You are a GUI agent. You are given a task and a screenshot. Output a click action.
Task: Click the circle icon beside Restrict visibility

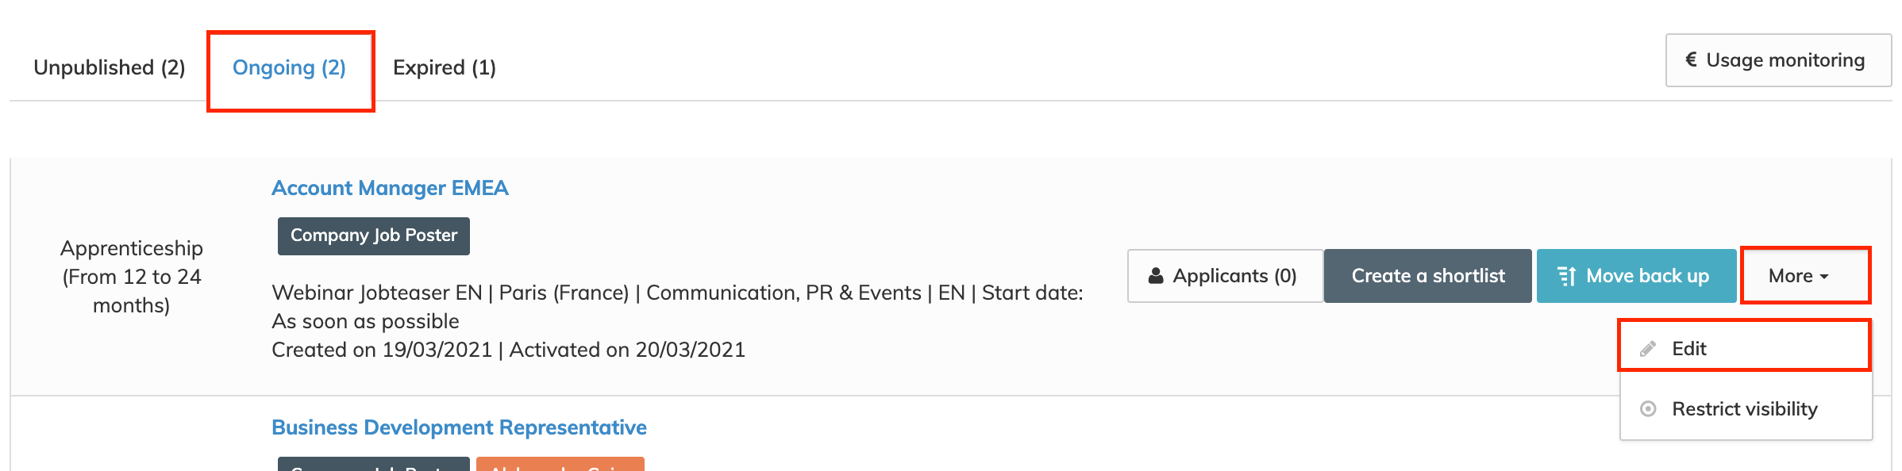click(1648, 409)
